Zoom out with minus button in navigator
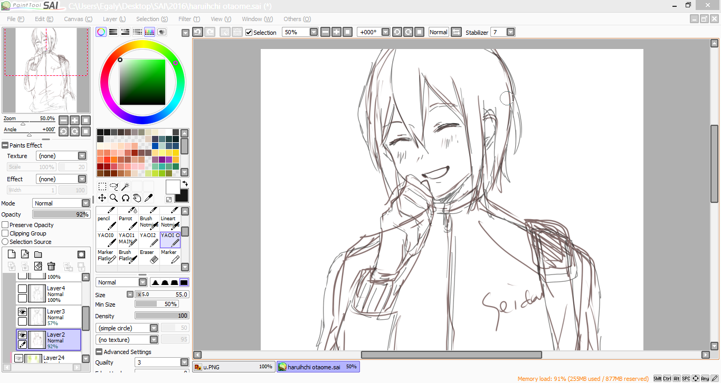 click(x=63, y=120)
